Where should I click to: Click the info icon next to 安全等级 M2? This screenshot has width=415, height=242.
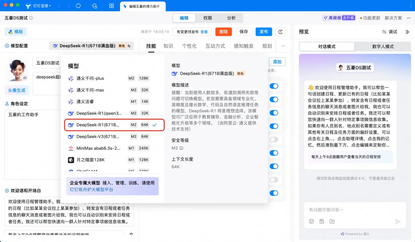[x=181, y=148]
